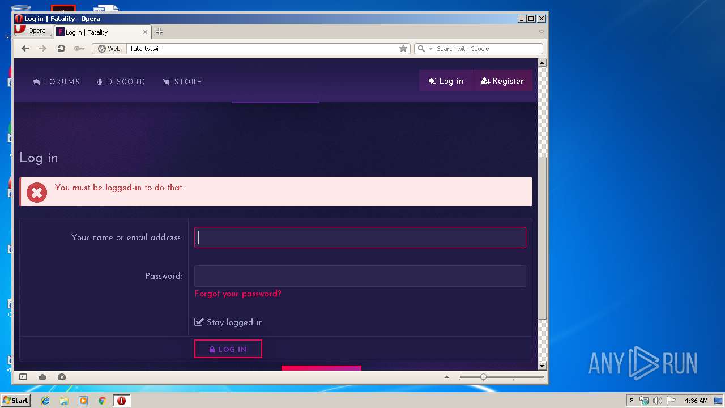Image resolution: width=725 pixels, height=408 pixels.
Task: Click the Register header button
Action: click(x=502, y=81)
